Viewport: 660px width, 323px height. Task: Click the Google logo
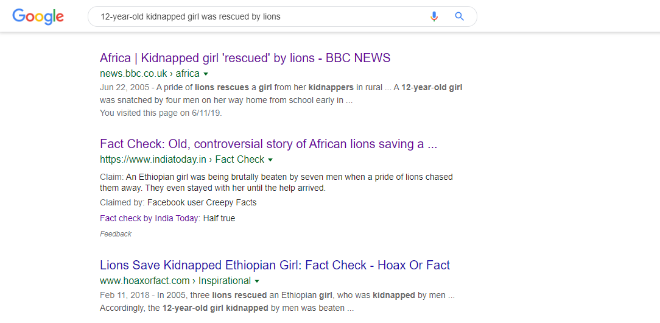tap(38, 16)
